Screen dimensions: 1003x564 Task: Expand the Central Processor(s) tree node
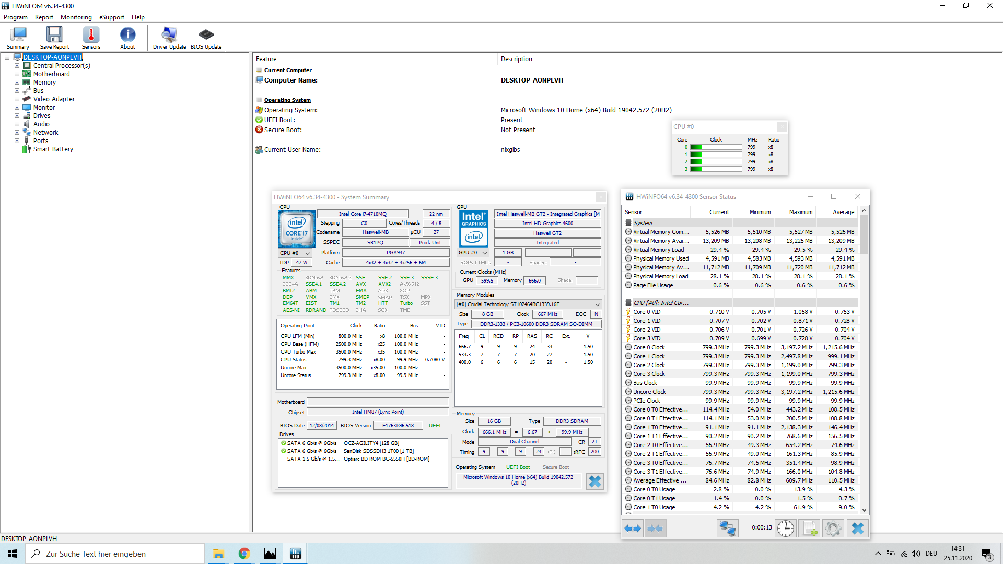17,66
